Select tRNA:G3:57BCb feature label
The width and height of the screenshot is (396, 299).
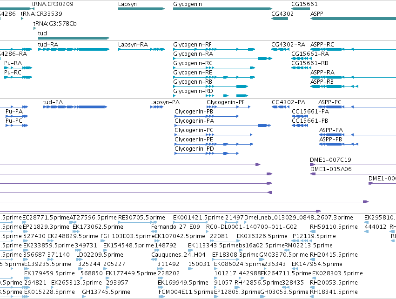point(55,23)
